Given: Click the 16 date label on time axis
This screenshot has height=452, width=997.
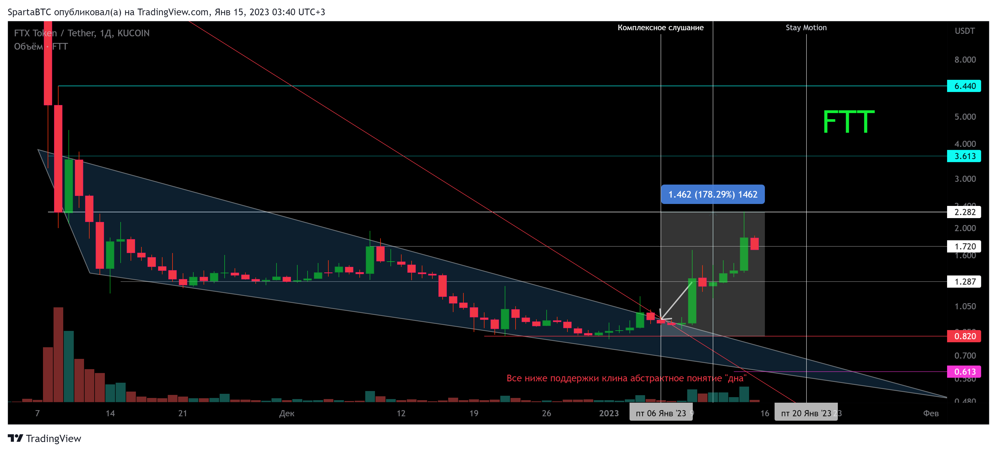Looking at the screenshot, I should point(765,413).
